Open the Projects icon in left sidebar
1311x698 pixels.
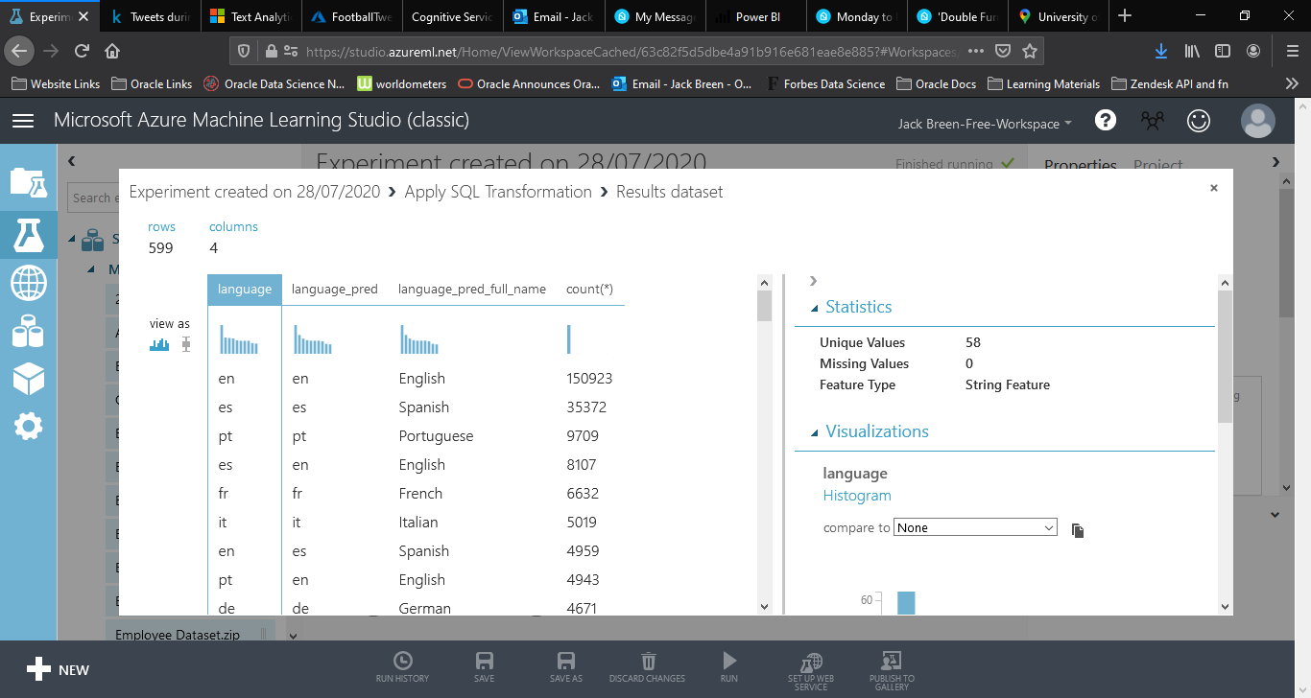point(28,182)
